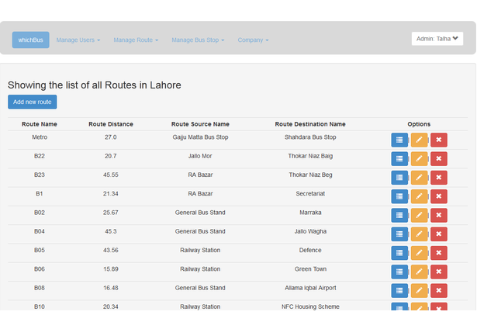Click the 45.55 distance value
The height and width of the screenshot is (329, 477).
111,175
